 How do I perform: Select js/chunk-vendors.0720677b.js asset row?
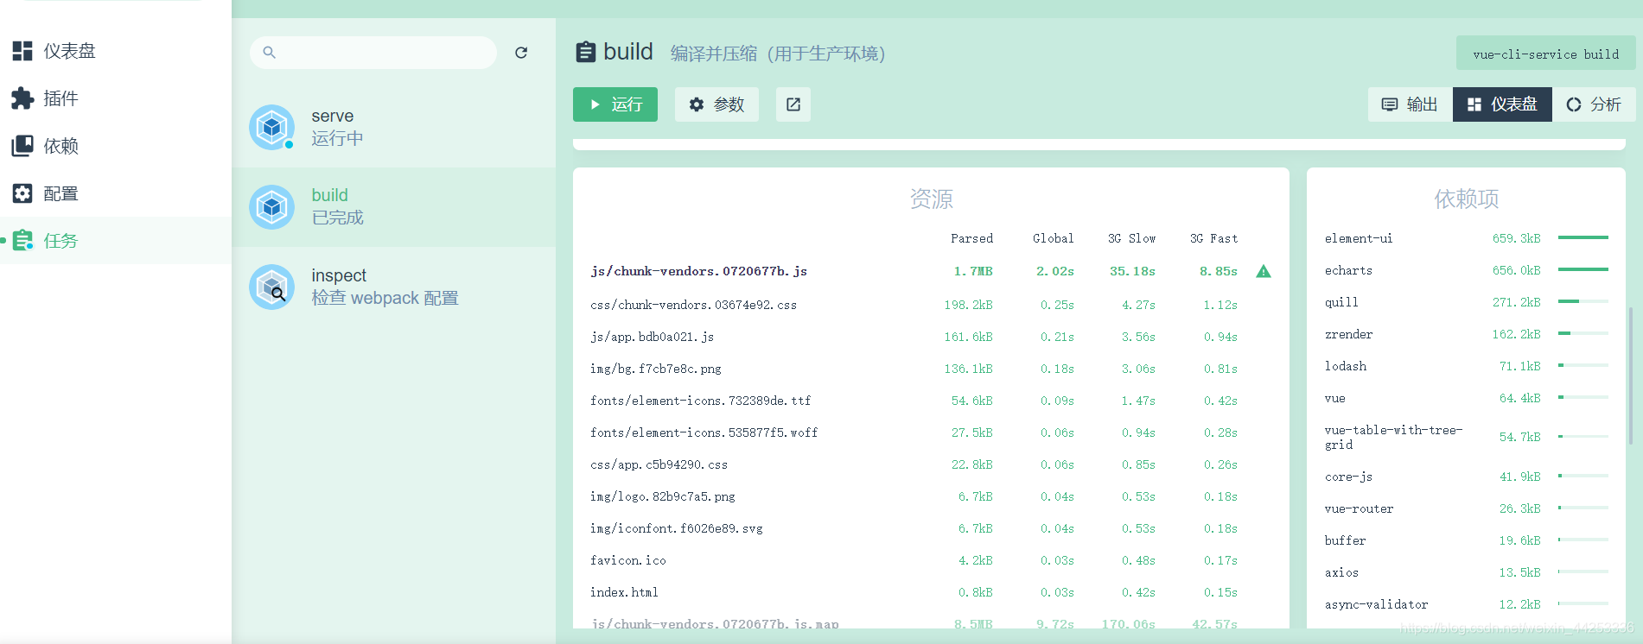931,271
